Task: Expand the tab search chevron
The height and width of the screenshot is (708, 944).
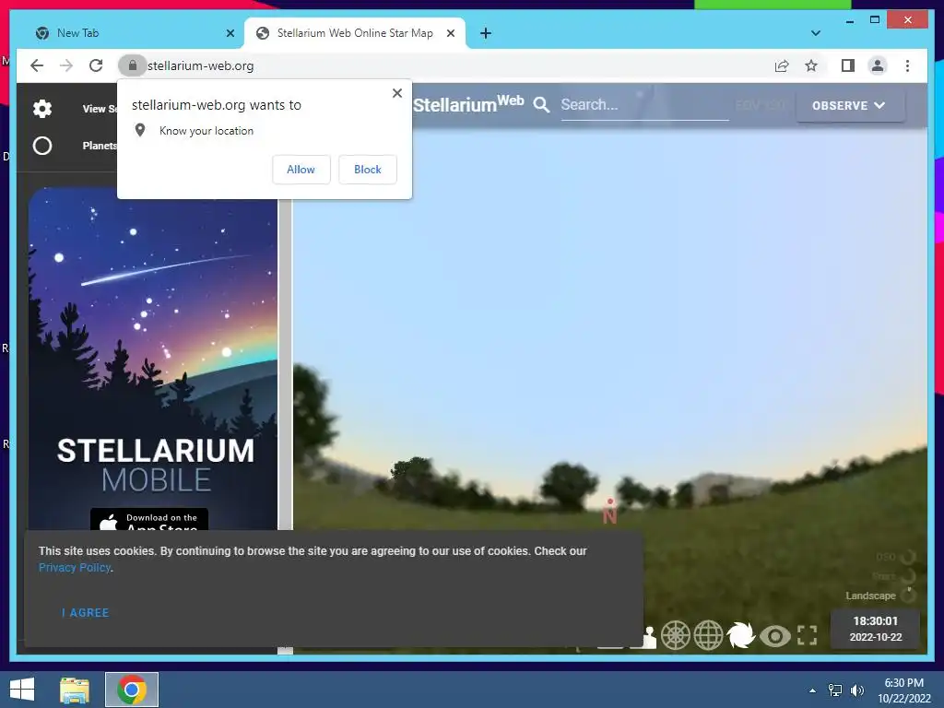Action: [x=815, y=33]
